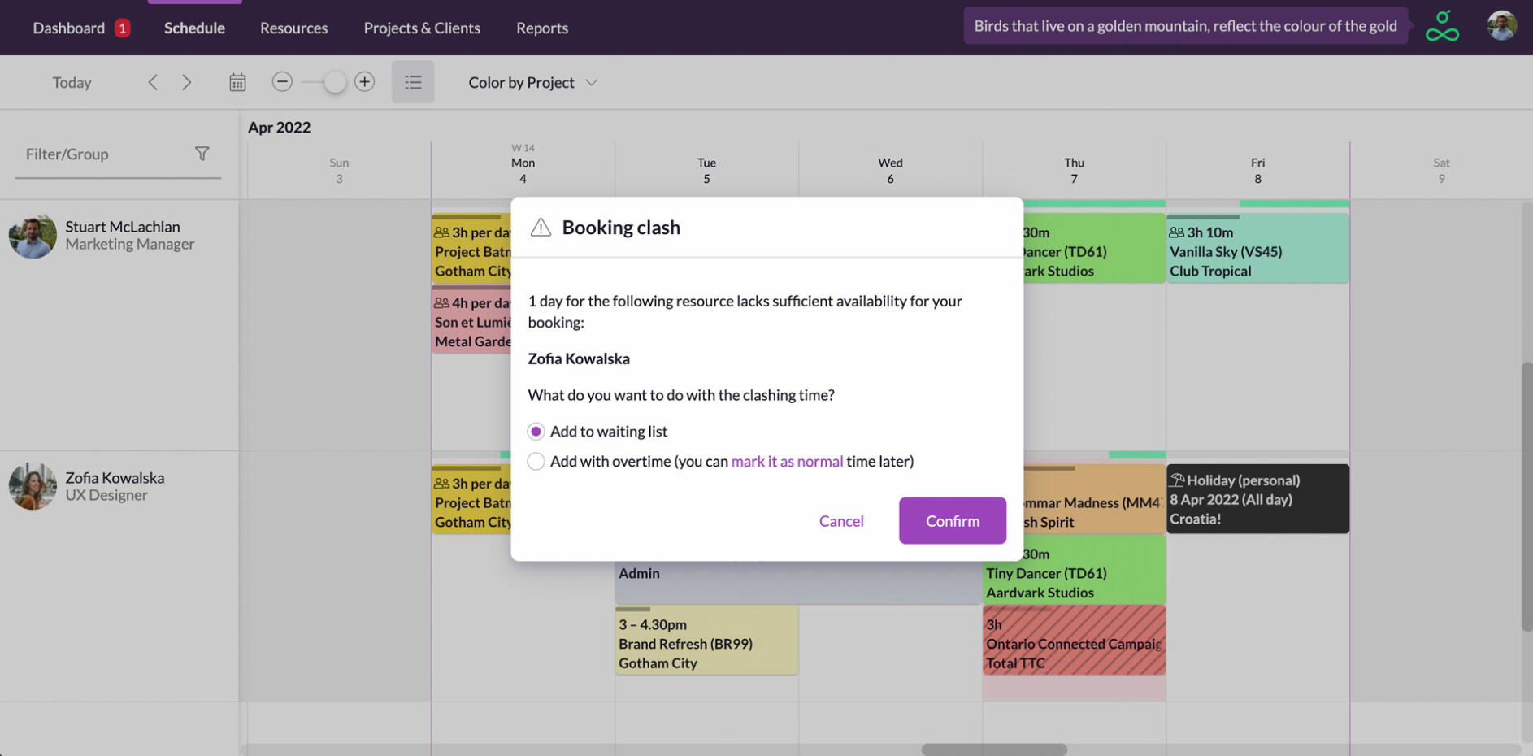
Task: Click the mark it as normal link
Action: pos(787,461)
